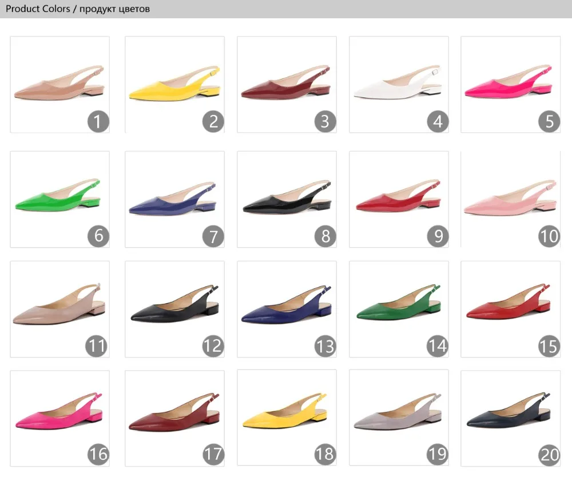Pick the light pink patent shoe numbered 10
This screenshot has height=477, width=572.
[511, 199]
